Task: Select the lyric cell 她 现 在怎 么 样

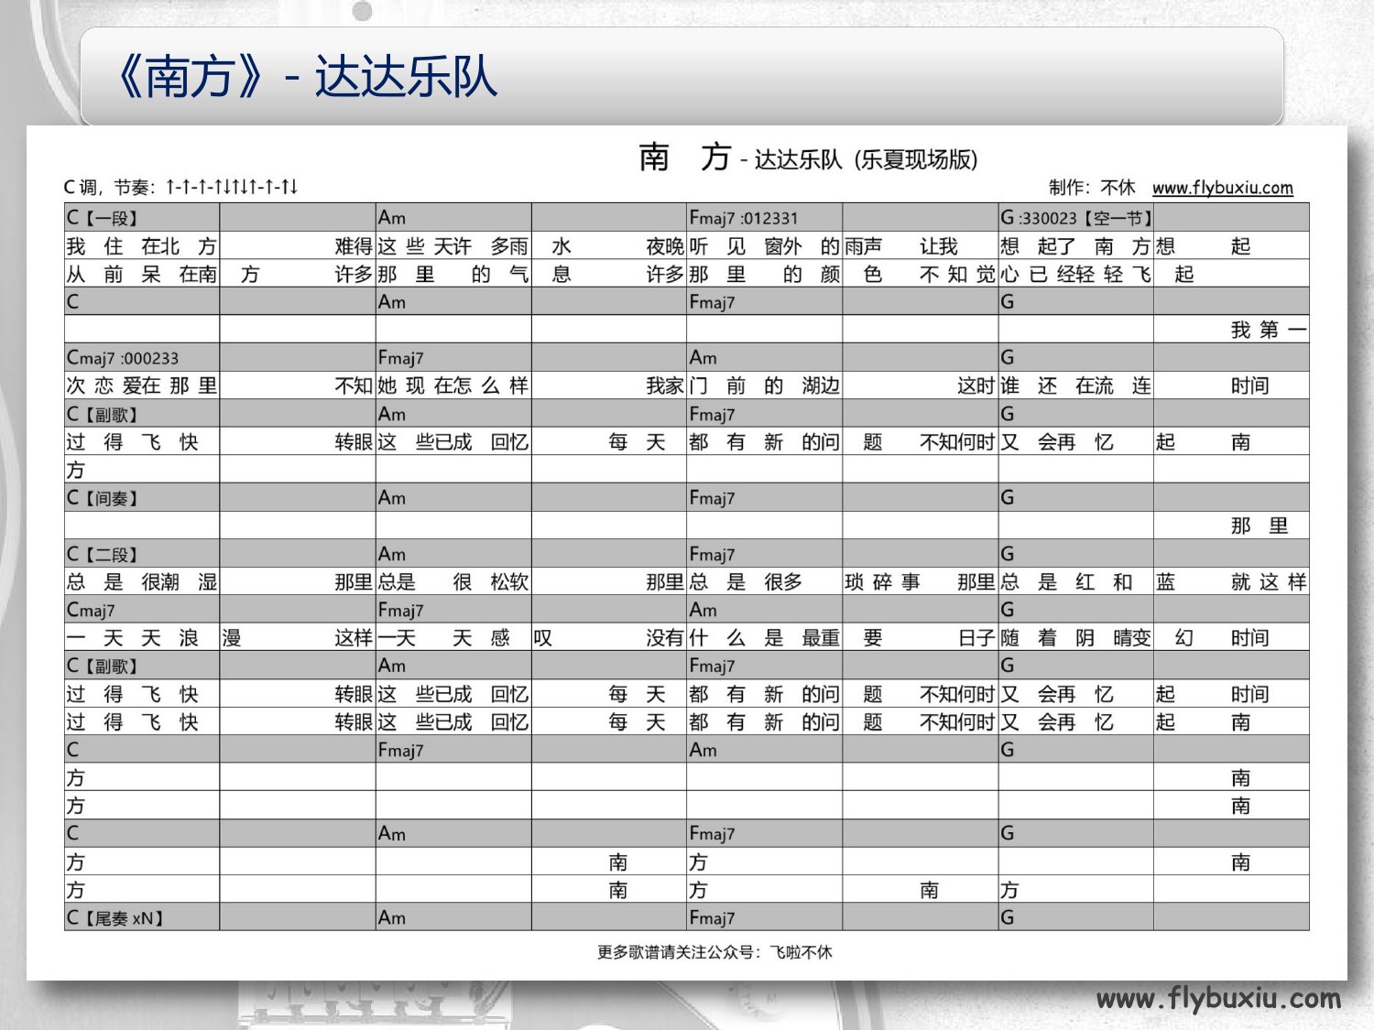Action: pos(453,385)
